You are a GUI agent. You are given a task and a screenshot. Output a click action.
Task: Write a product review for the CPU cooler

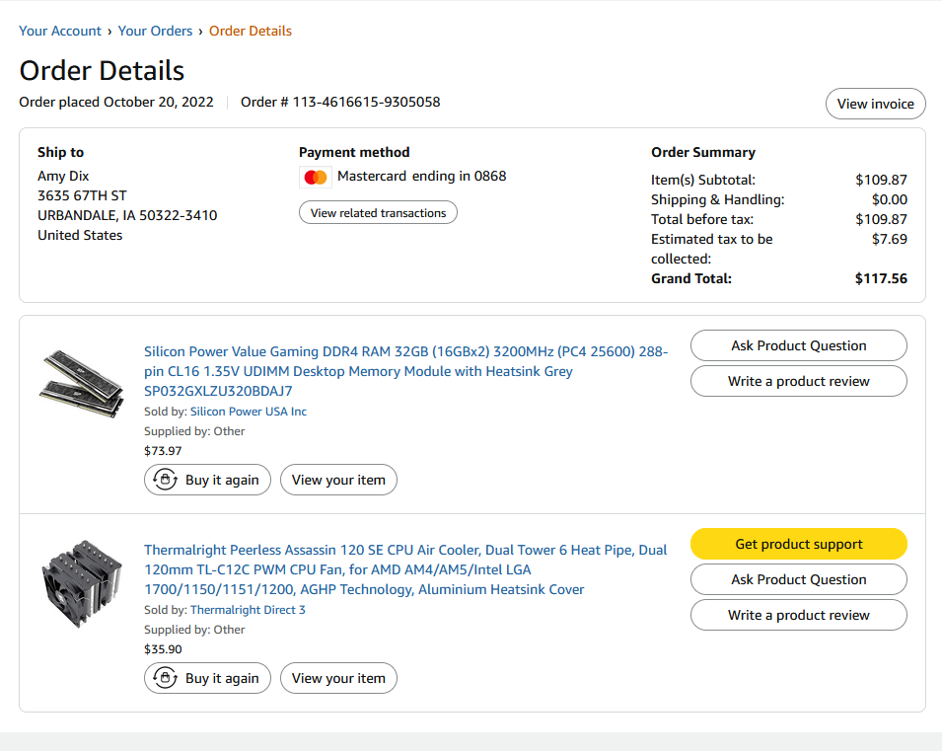click(x=798, y=615)
